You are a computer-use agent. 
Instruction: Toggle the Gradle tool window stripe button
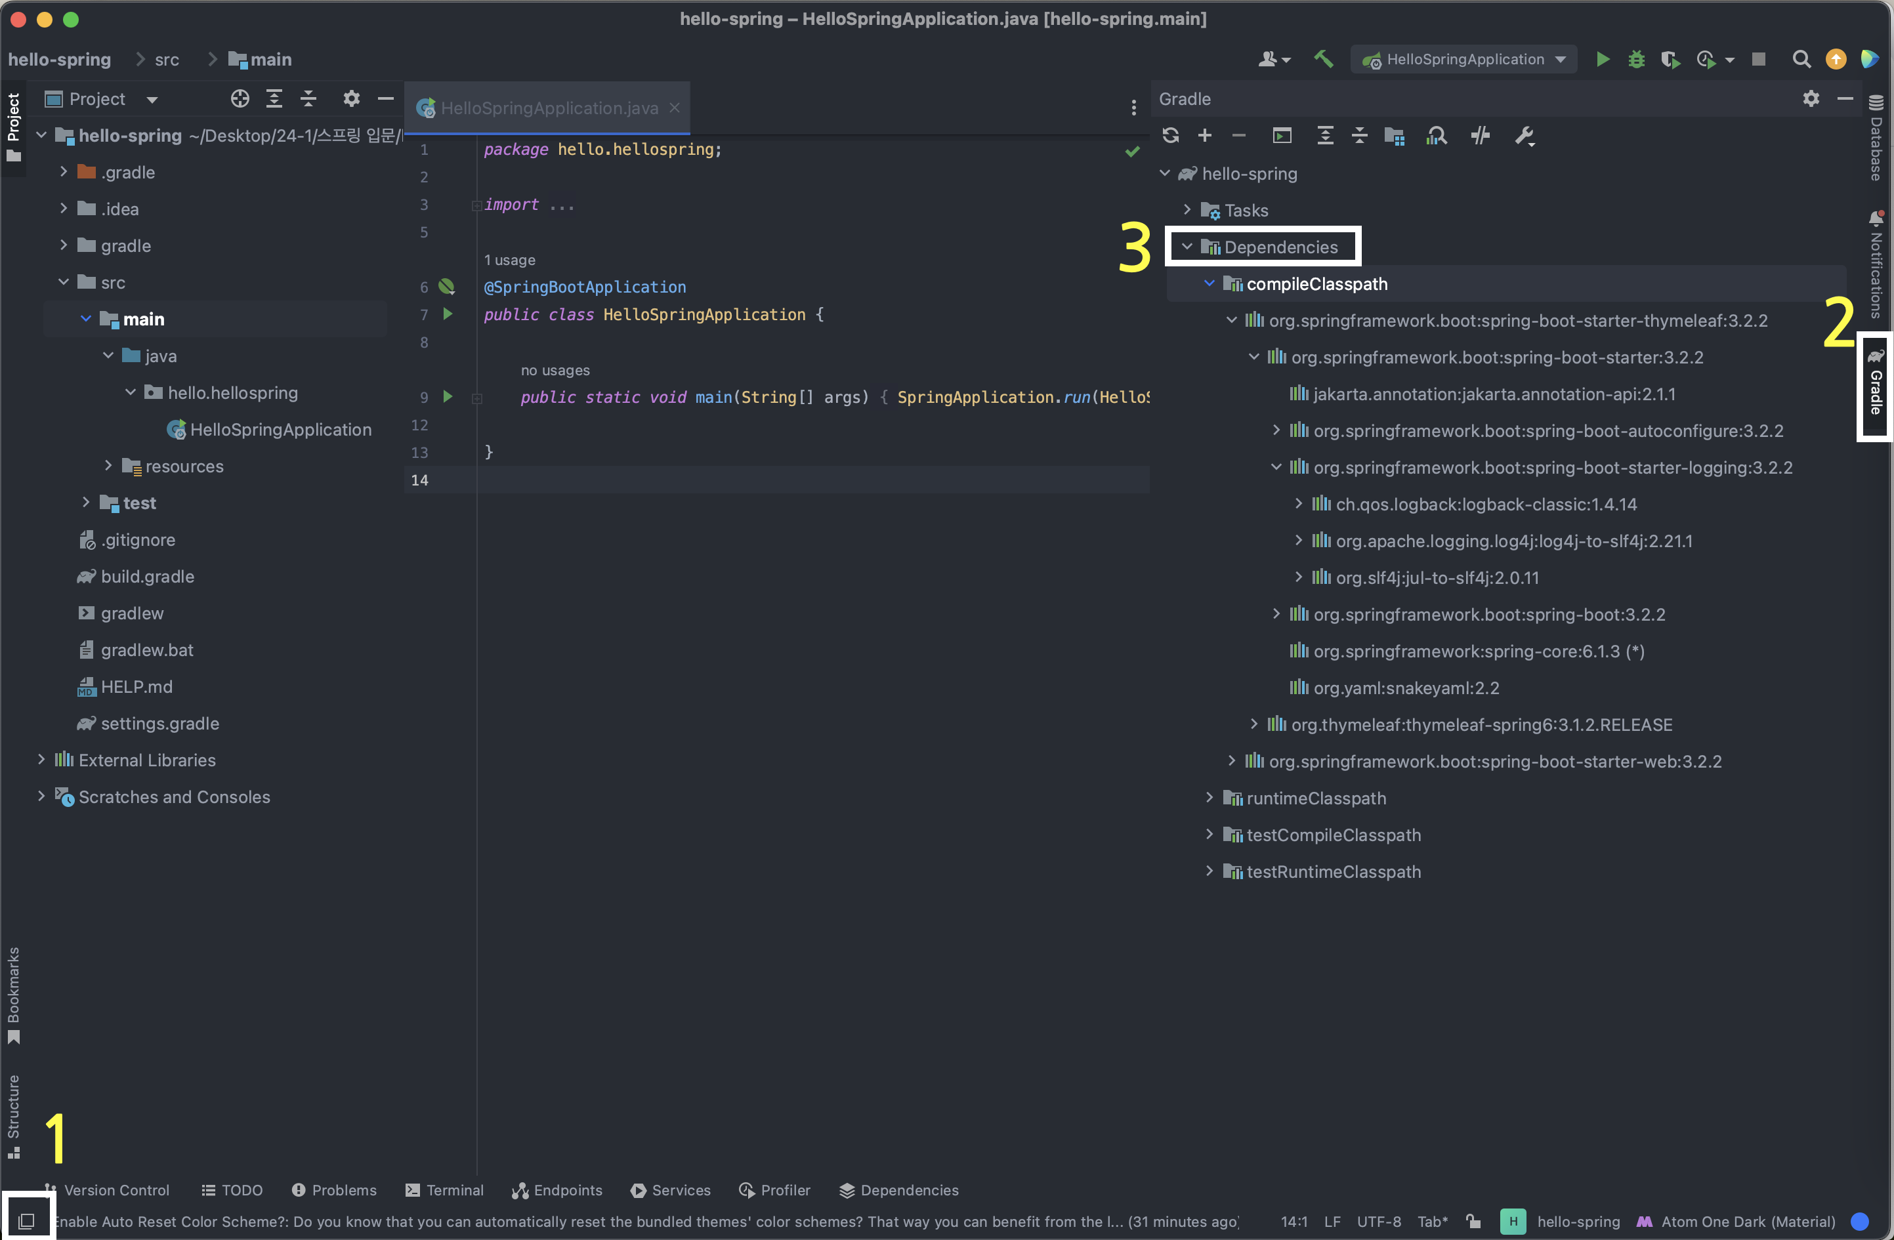pyautogui.click(x=1876, y=386)
